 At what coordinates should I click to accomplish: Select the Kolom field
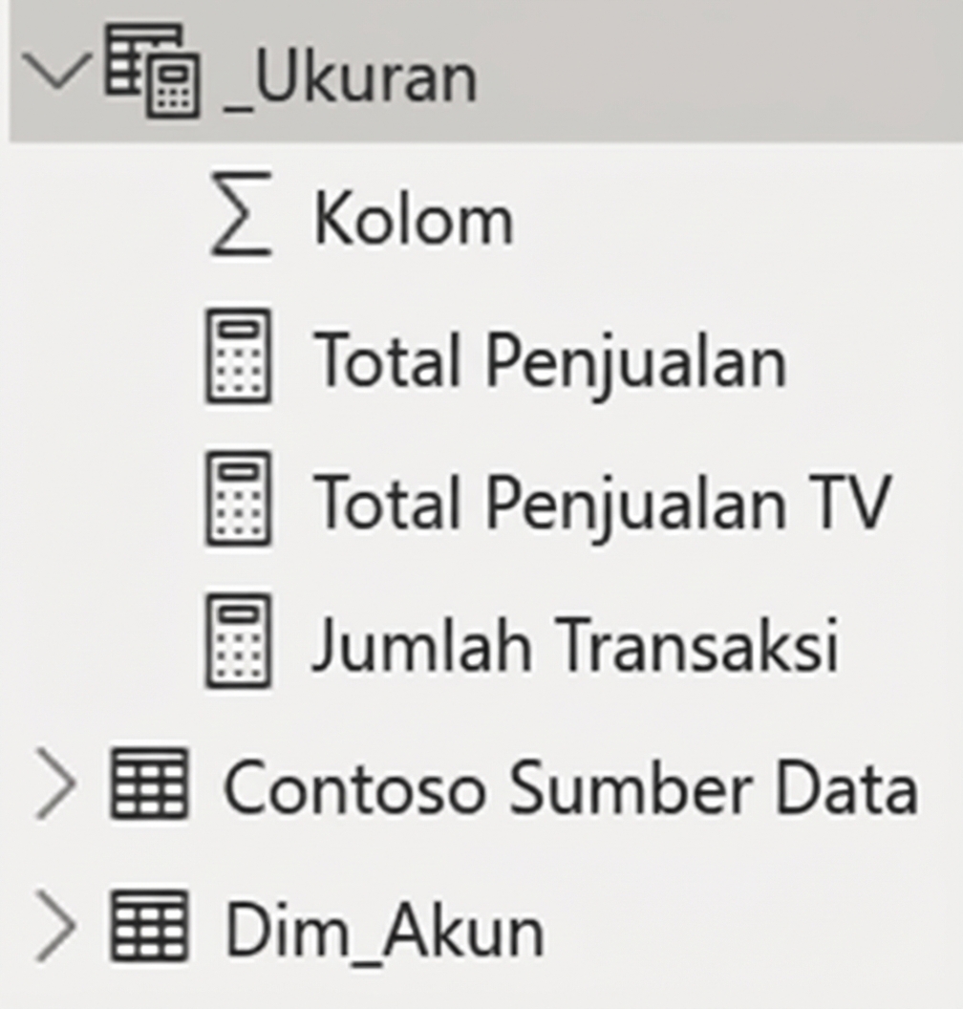pos(411,215)
